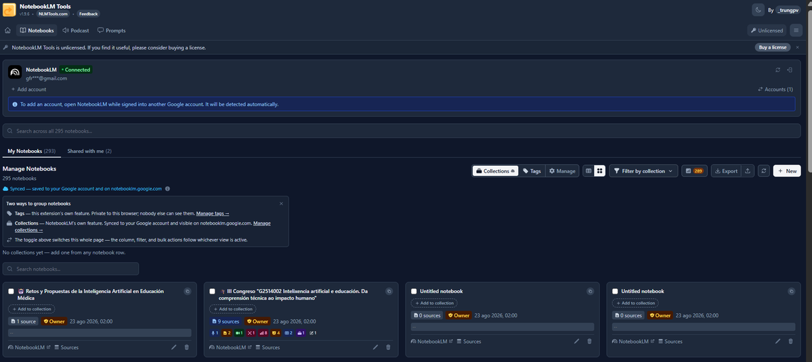Screen dimensions: 812x362
Task: Click the Buy a license button
Action: click(x=773, y=47)
